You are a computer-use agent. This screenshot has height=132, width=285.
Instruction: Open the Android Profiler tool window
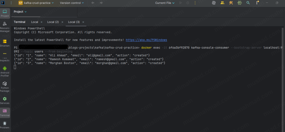pyautogui.click(x=5, y=71)
